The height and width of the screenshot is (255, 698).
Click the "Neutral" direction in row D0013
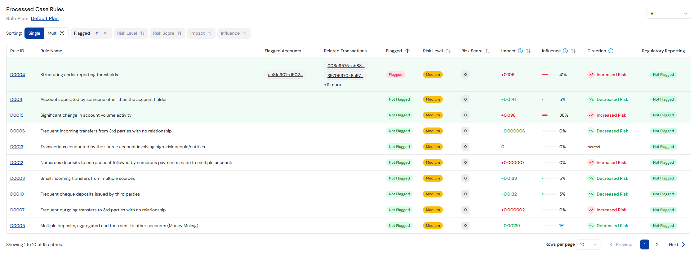[594, 147]
